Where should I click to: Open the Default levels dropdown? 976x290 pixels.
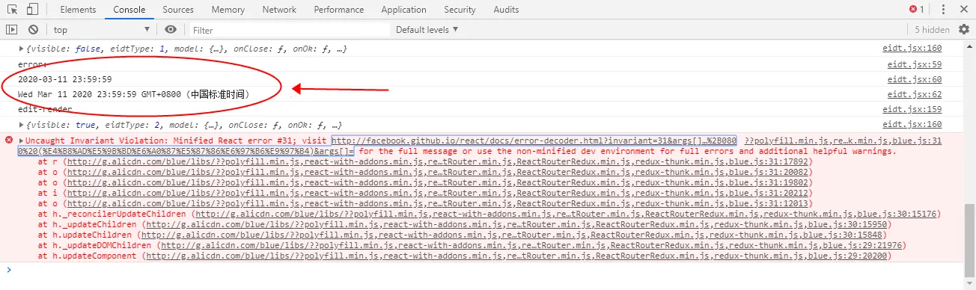[x=427, y=30]
